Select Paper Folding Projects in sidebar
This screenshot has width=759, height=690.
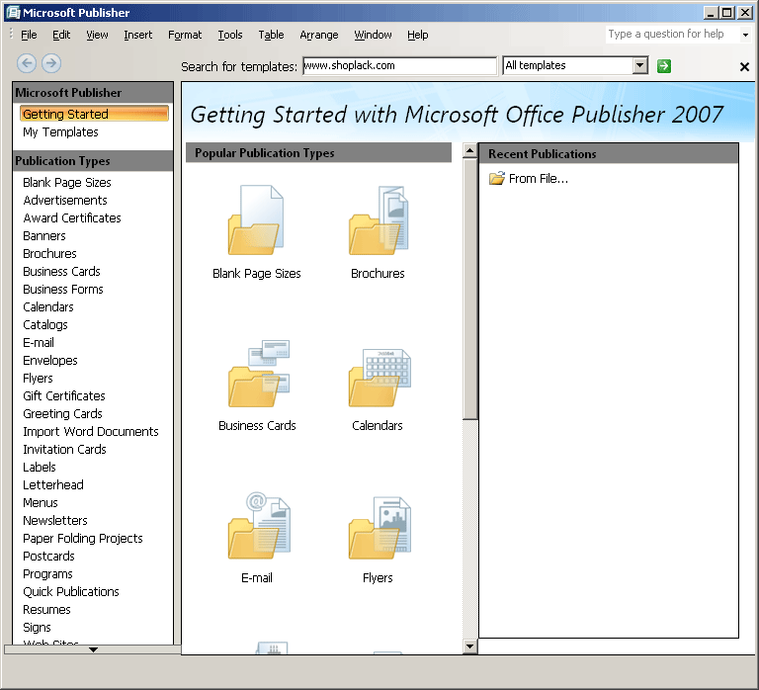pos(82,539)
